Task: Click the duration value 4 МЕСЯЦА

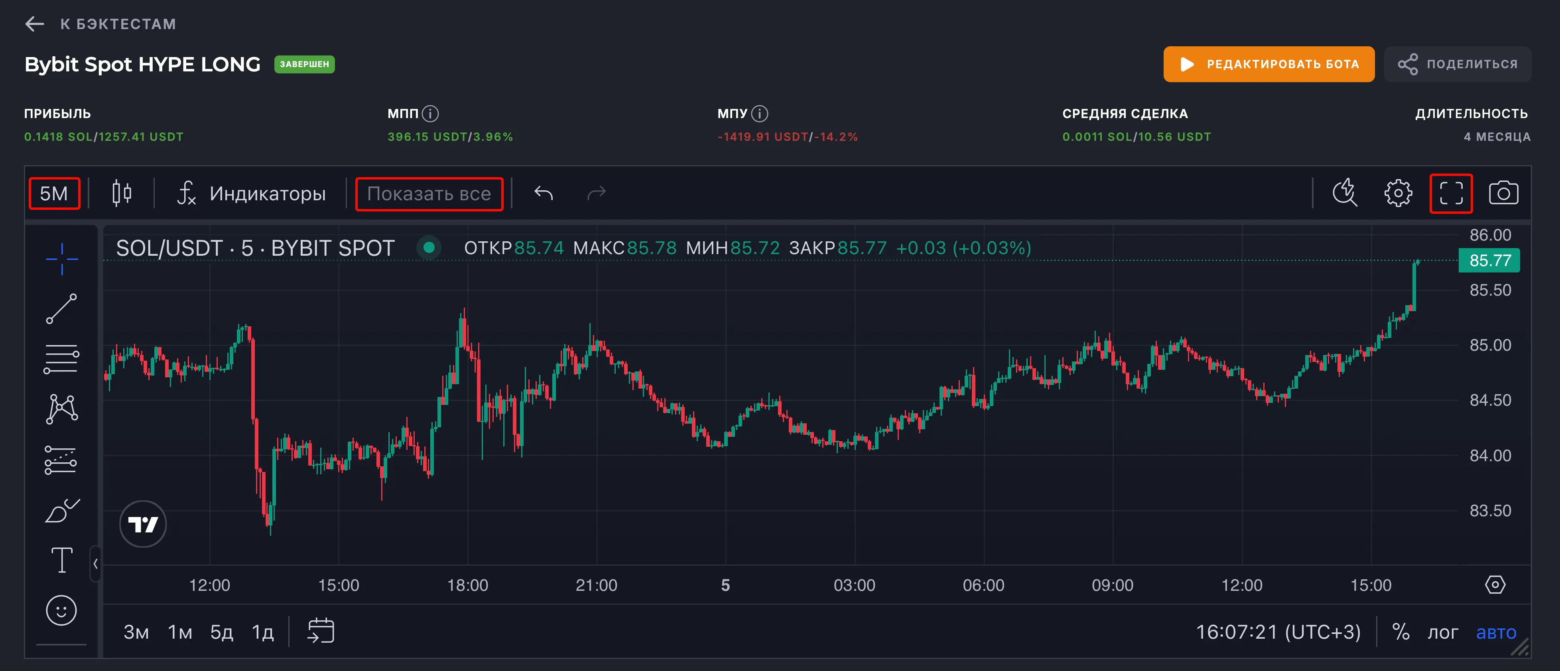Action: (1497, 137)
